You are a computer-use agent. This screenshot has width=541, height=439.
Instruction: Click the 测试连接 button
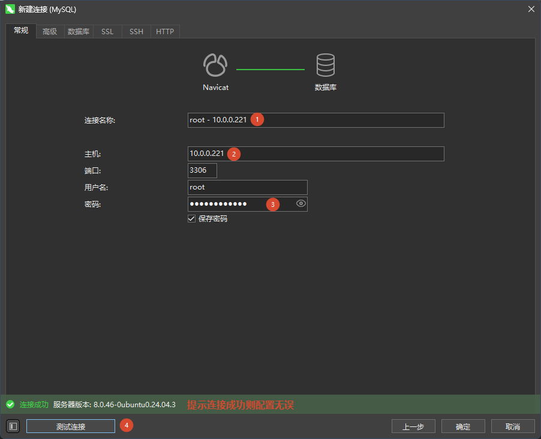click(x=71, y=426)
